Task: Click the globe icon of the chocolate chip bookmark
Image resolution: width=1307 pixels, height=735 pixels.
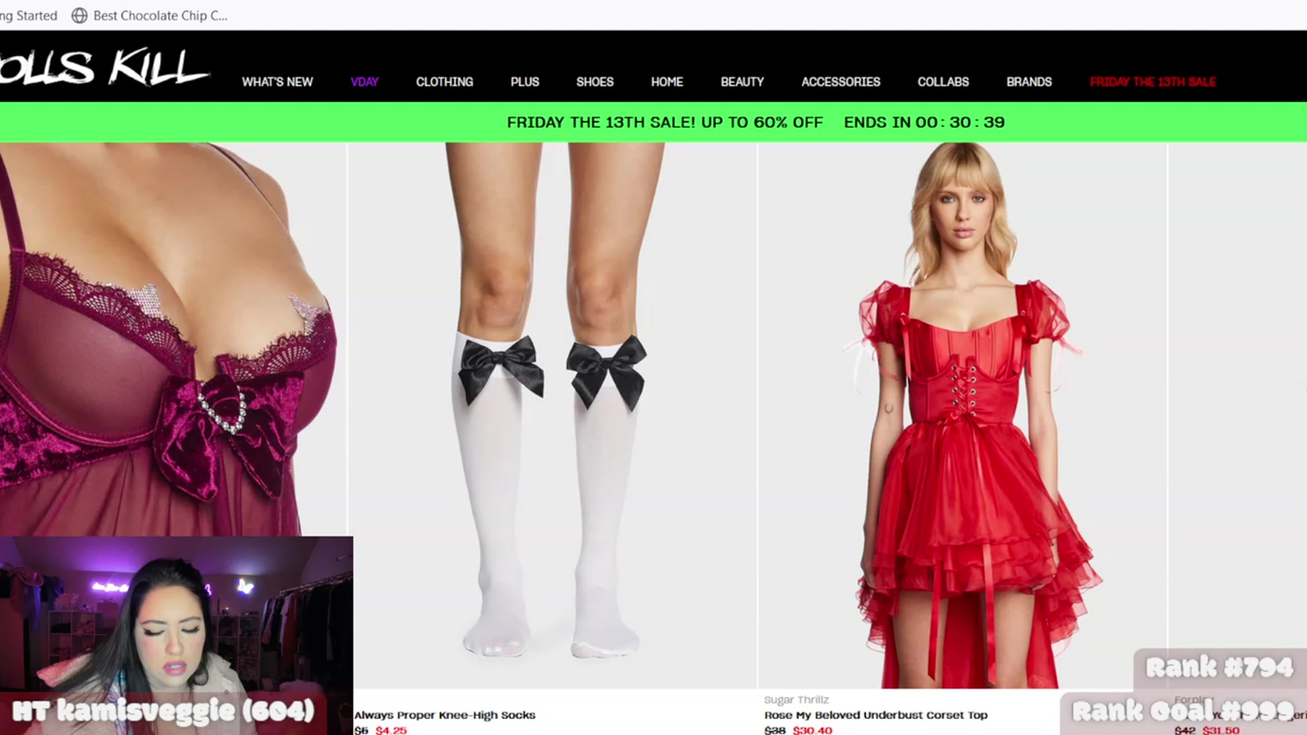Action: (x=80, y=15)
